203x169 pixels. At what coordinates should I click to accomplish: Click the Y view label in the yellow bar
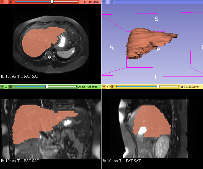pyautogui.click(x=108, y=87)
